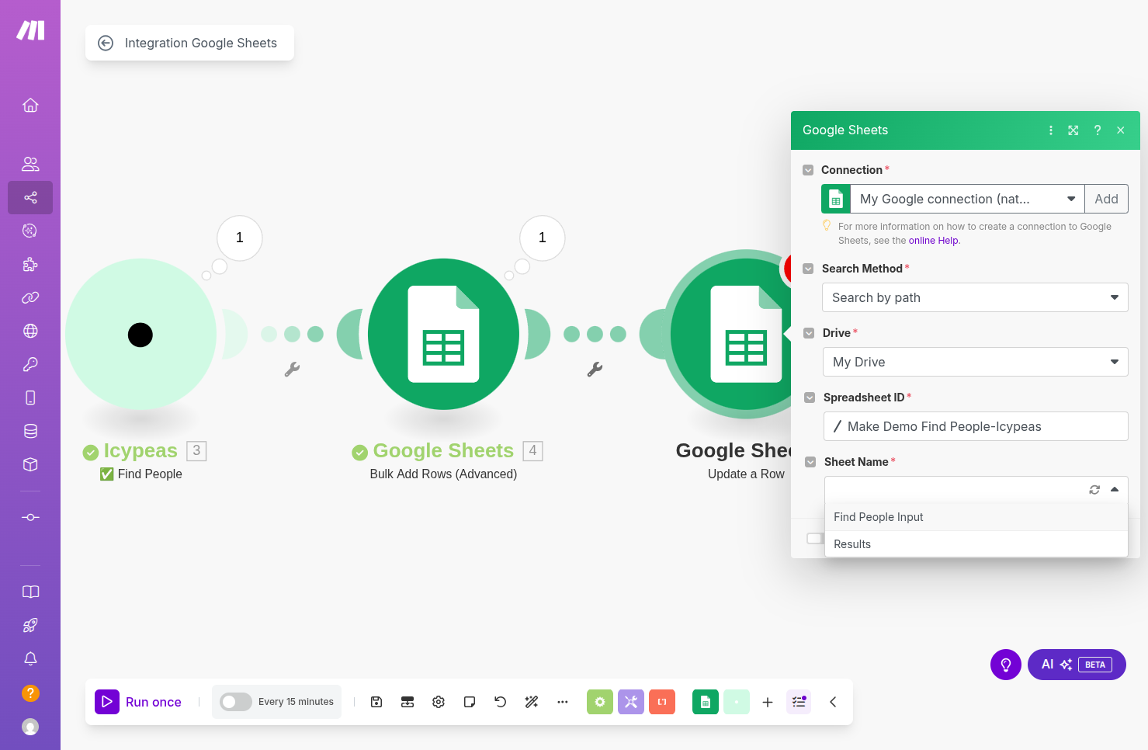Image resolution: width=1148 pixels, height=750 pixels.
Task: Click the Spreadsheet ID input field
Action: (976, 426)
